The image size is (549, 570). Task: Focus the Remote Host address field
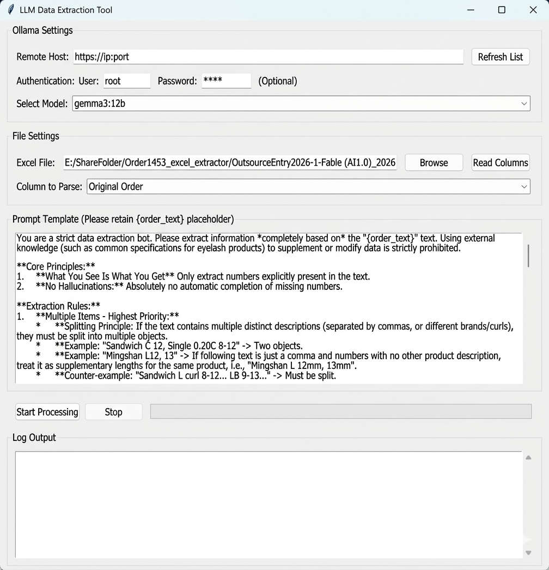pos(268,57)
